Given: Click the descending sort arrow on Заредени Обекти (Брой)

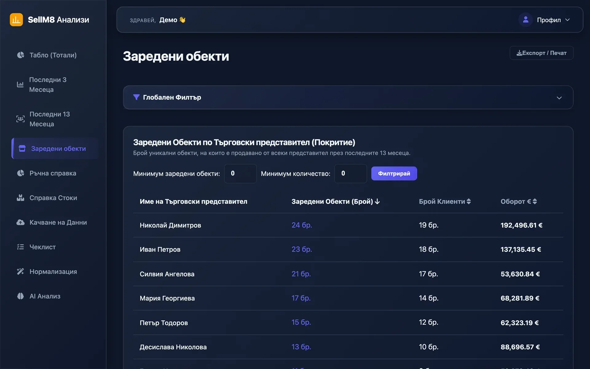Looking at the screenshot, I should 377,201.
